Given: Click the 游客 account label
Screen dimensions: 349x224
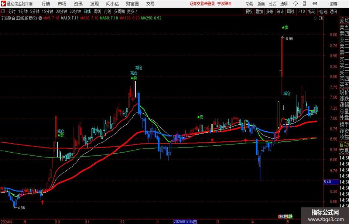Looking at the screenshot, I should pos(334,4).
